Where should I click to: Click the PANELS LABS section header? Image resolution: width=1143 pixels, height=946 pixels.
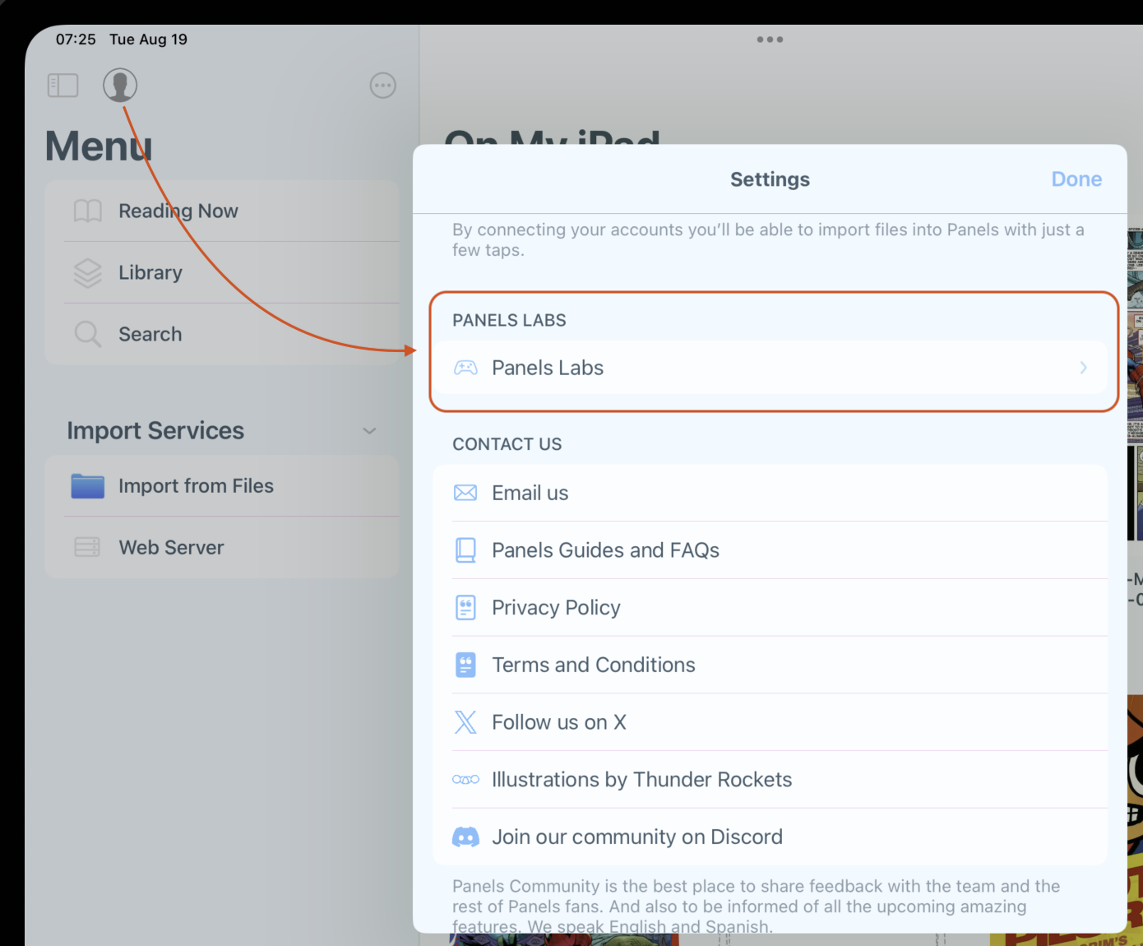coord(509,320)
